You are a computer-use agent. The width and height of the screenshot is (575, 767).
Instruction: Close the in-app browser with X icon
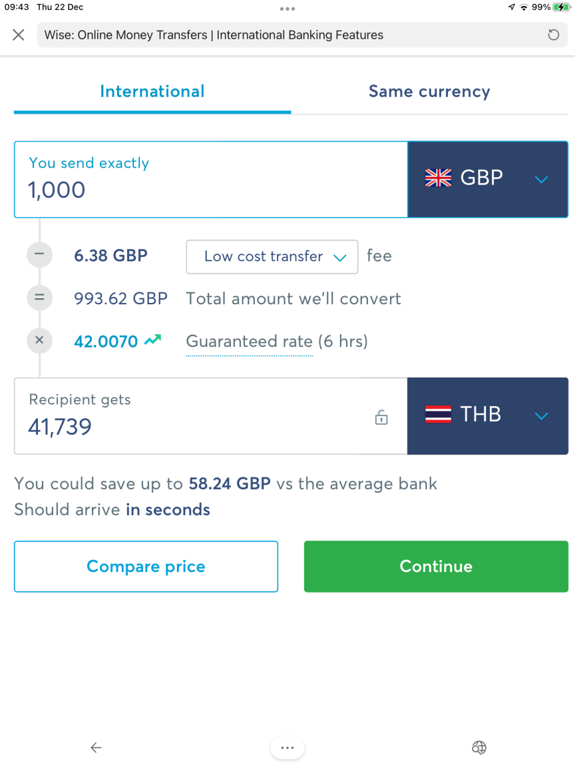tap(19, 35)
